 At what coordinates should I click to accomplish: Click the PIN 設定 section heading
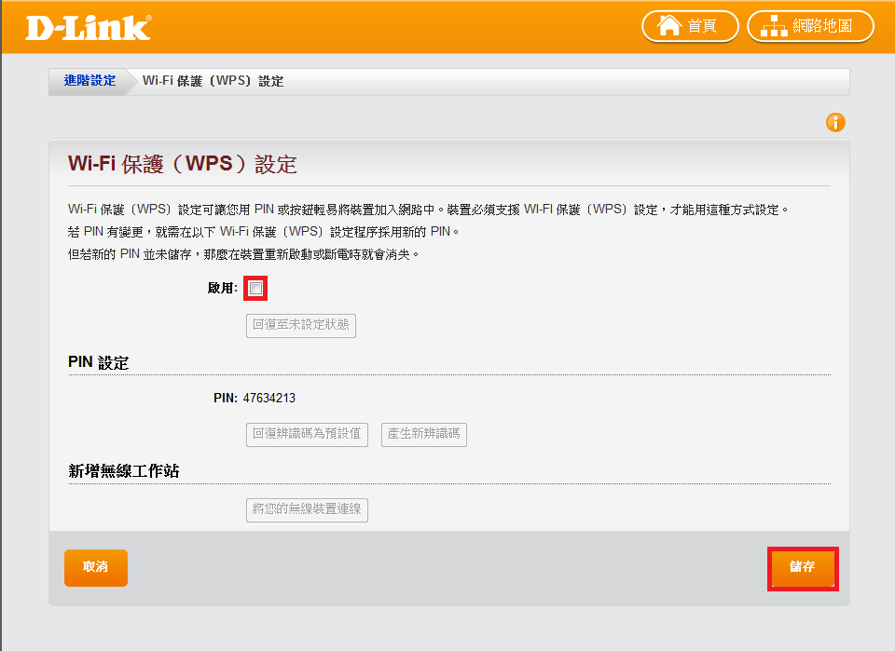(x=98, y=362)
